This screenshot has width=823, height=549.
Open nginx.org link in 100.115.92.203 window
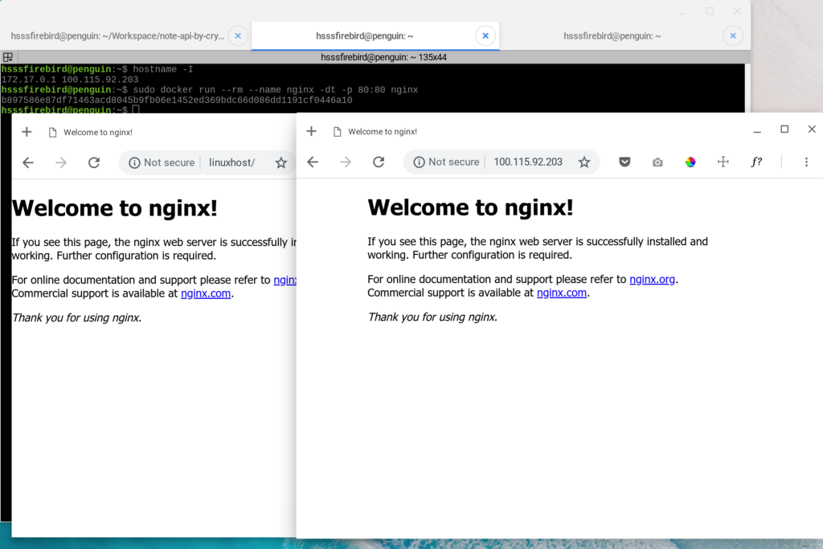[653, 279]
